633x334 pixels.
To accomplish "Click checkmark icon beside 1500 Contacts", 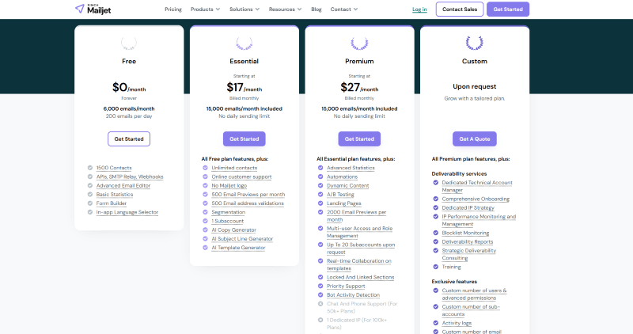I will pyautogui.click(x=90, y=168).
